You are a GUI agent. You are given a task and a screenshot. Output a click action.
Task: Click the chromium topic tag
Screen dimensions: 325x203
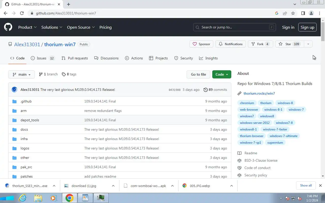(x=247, y=103)
